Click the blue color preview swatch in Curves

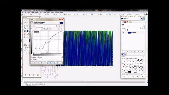61,23
